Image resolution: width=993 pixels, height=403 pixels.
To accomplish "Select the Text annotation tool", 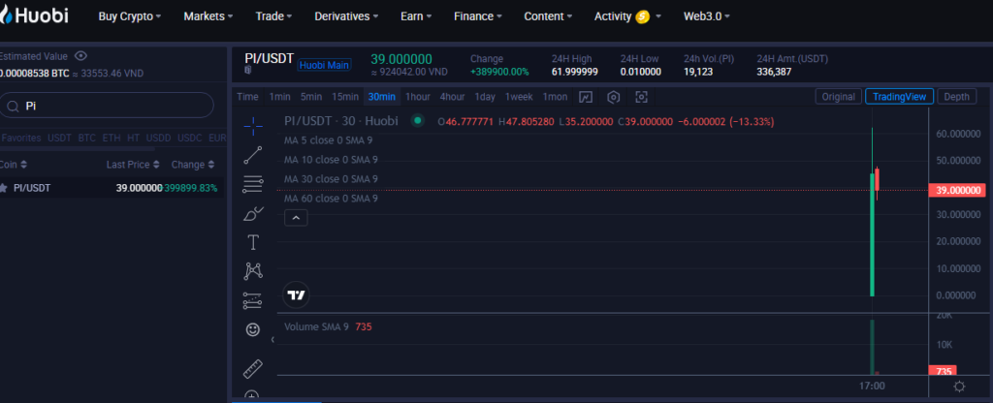I will pos(253,242).
